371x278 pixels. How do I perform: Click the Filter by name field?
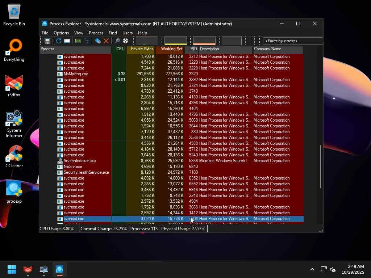pos(293,41)
